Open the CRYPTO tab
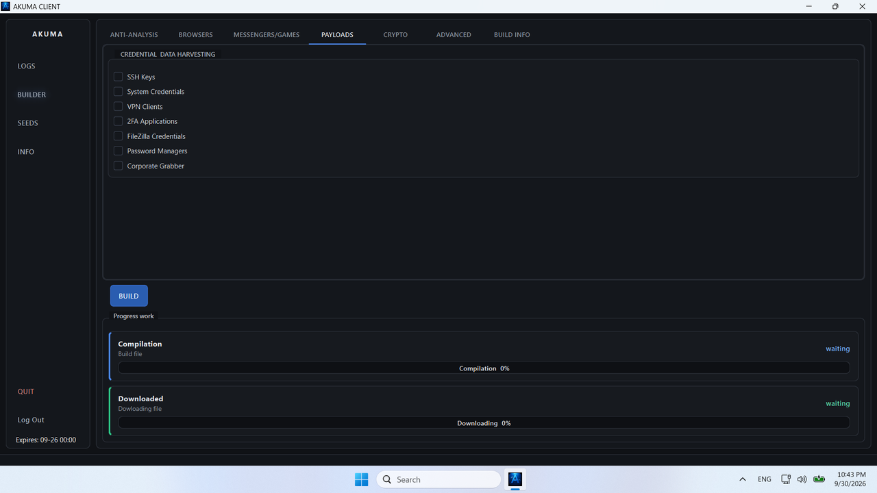Viewport: 877px width, 493px height. (x=395, y=35)
